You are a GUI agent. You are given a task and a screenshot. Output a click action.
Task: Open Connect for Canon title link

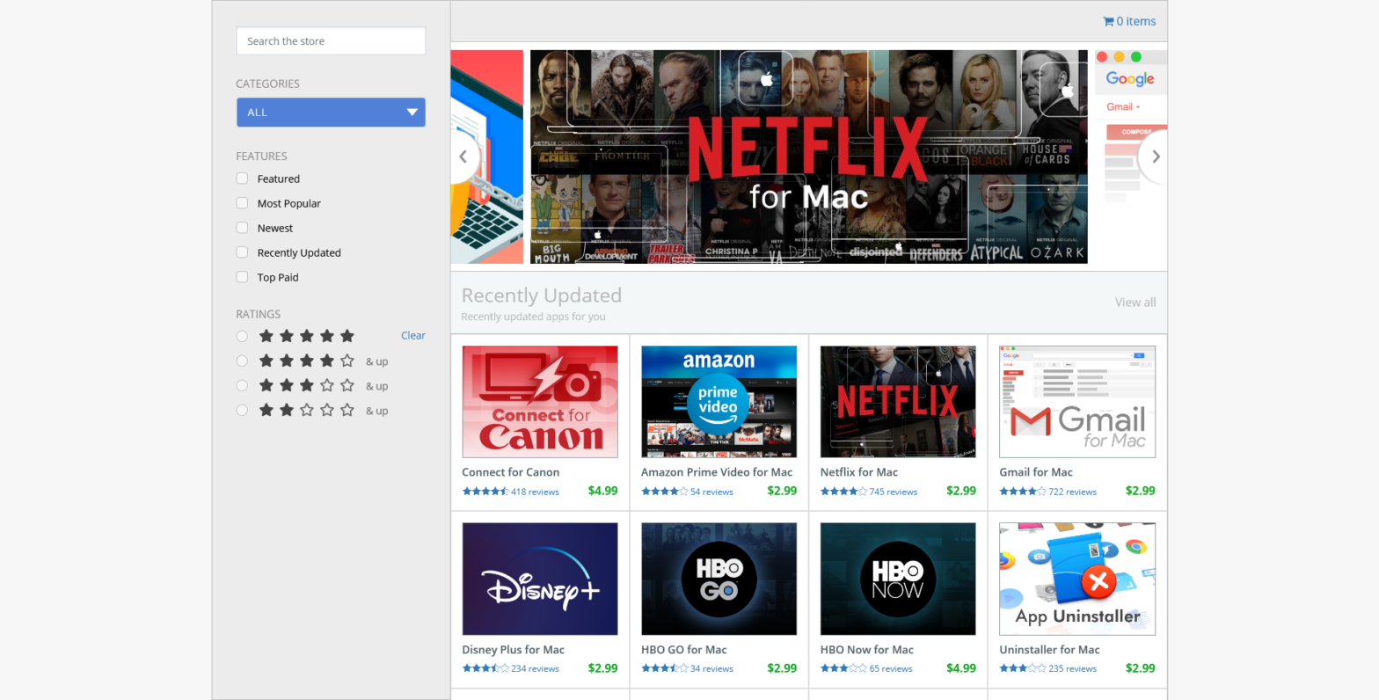click(511, 472)
